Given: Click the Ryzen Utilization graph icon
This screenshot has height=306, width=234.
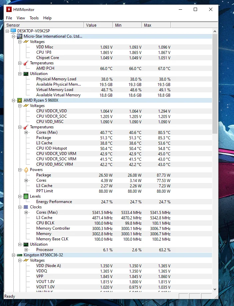Looking at the screenshot, I should click(26, 244).
